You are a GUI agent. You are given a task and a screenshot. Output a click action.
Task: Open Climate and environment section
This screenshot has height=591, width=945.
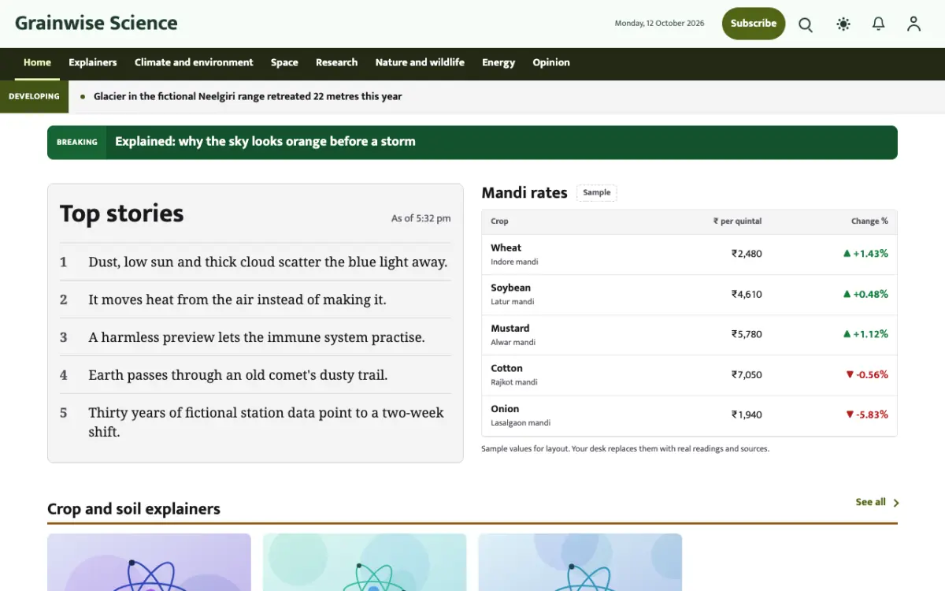click(194, 63)
